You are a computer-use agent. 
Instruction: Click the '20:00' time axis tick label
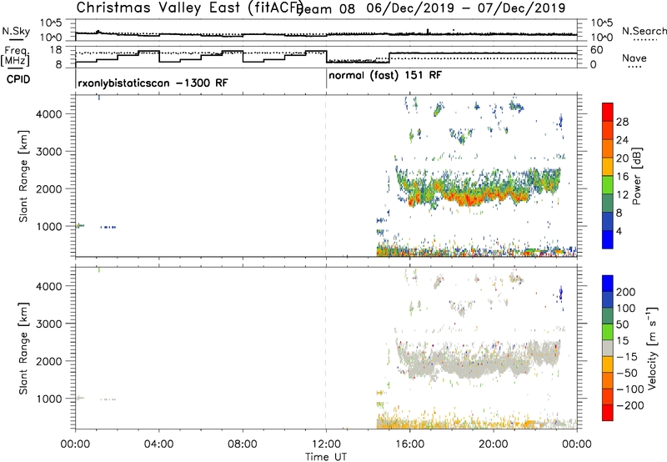pyautogui.click(x=494, y=444)
